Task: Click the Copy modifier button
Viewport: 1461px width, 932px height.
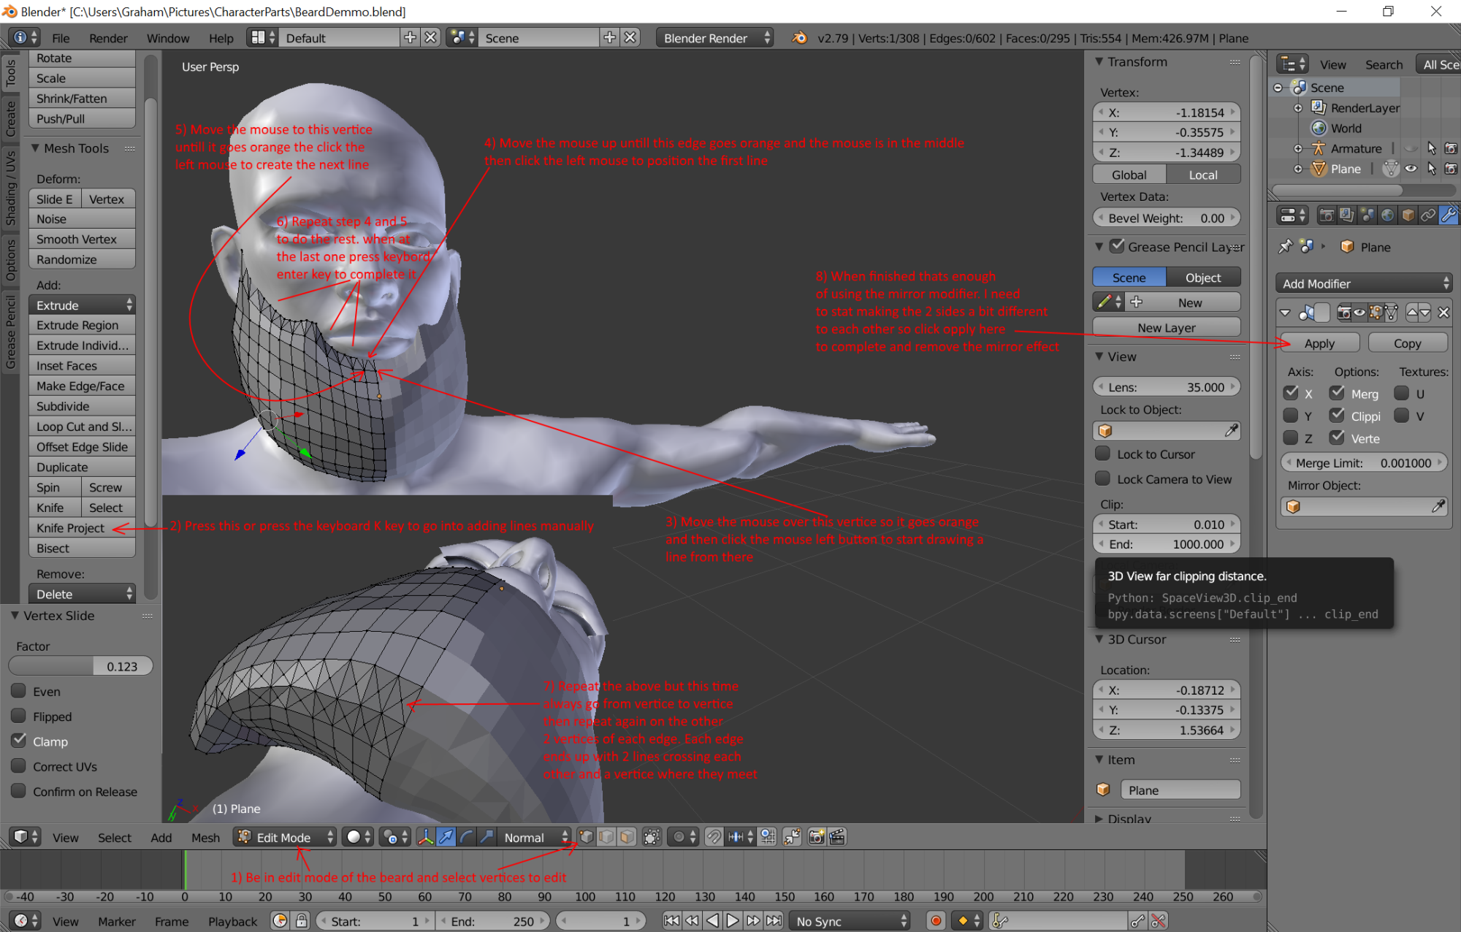Action: 1407,343
